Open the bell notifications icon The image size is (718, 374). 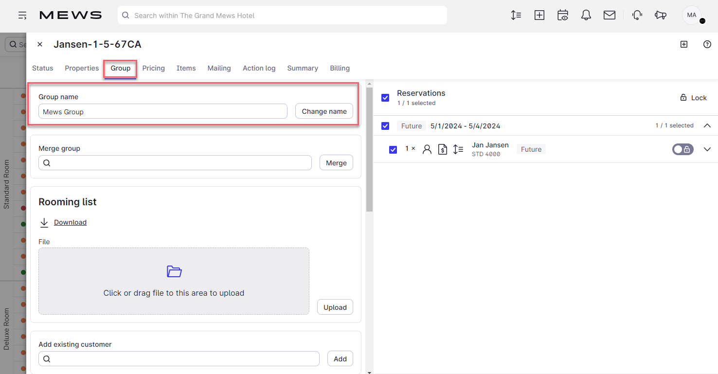pos(586,15)
